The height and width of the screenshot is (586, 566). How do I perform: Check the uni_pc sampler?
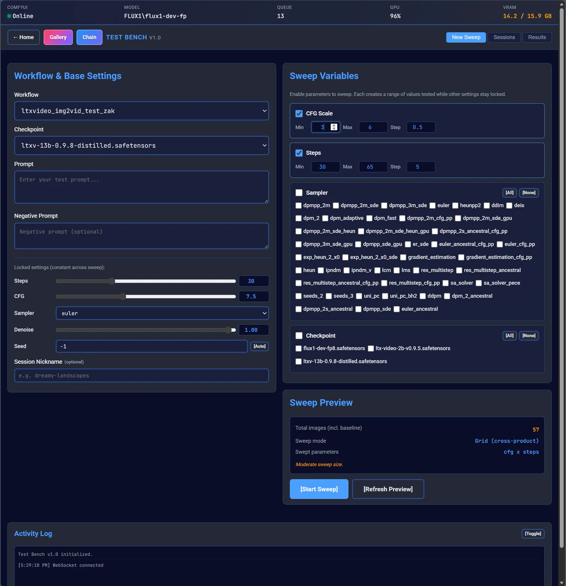click(x=359, y=296)
